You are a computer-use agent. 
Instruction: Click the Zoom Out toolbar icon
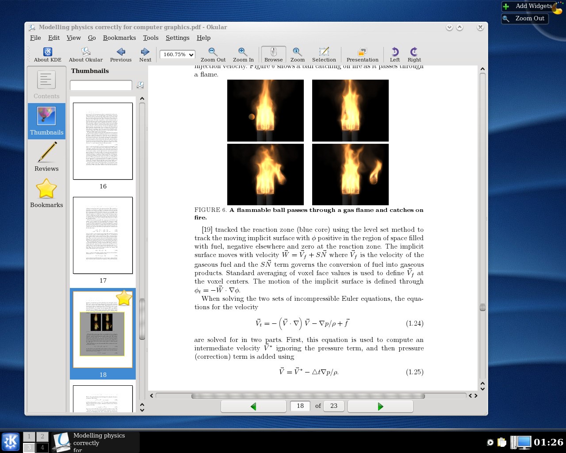point(213,54)
